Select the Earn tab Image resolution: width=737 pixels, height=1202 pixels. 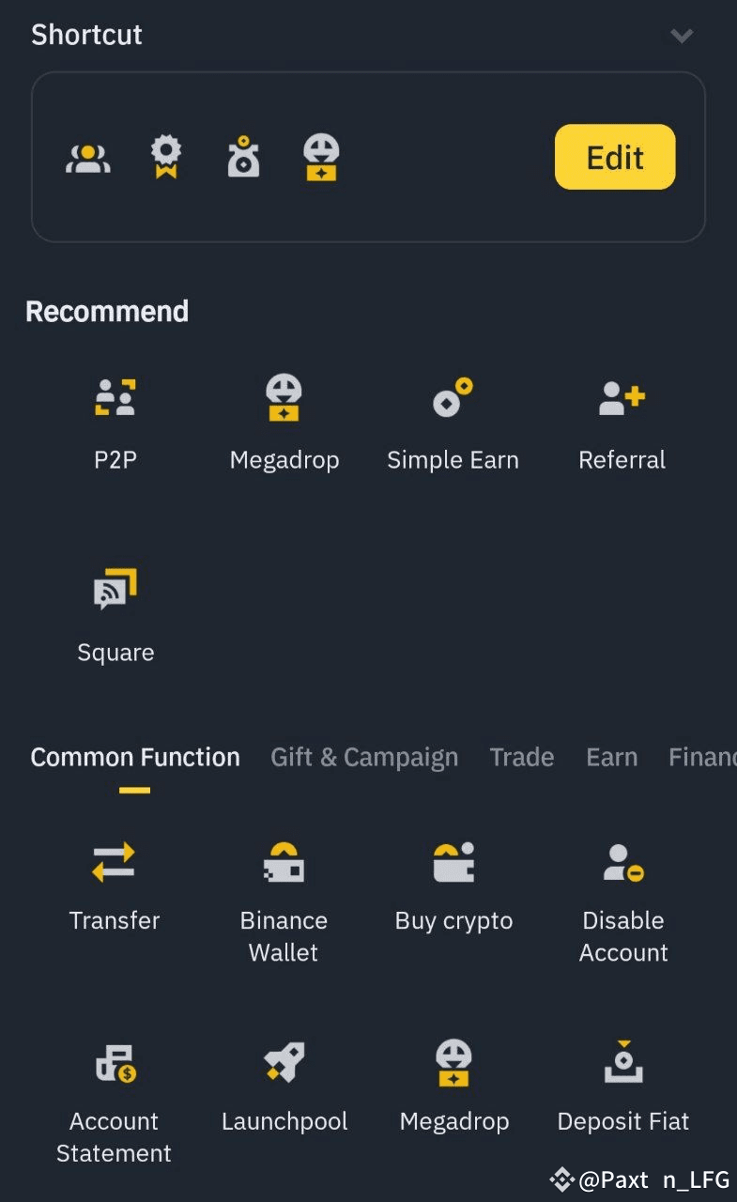tap(611, 757)
